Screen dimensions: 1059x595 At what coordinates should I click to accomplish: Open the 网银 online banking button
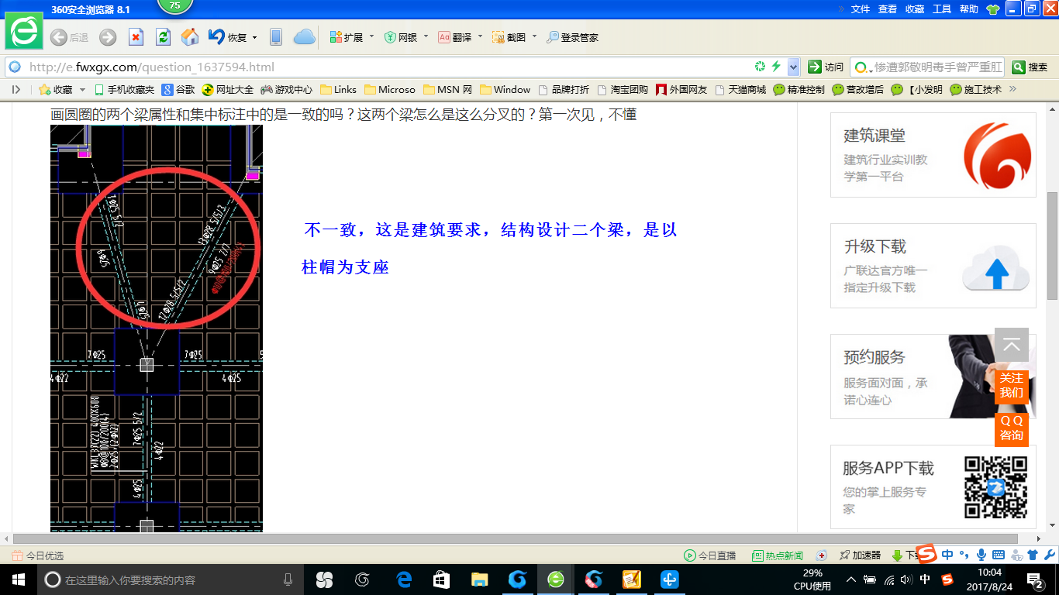(401, 37)
